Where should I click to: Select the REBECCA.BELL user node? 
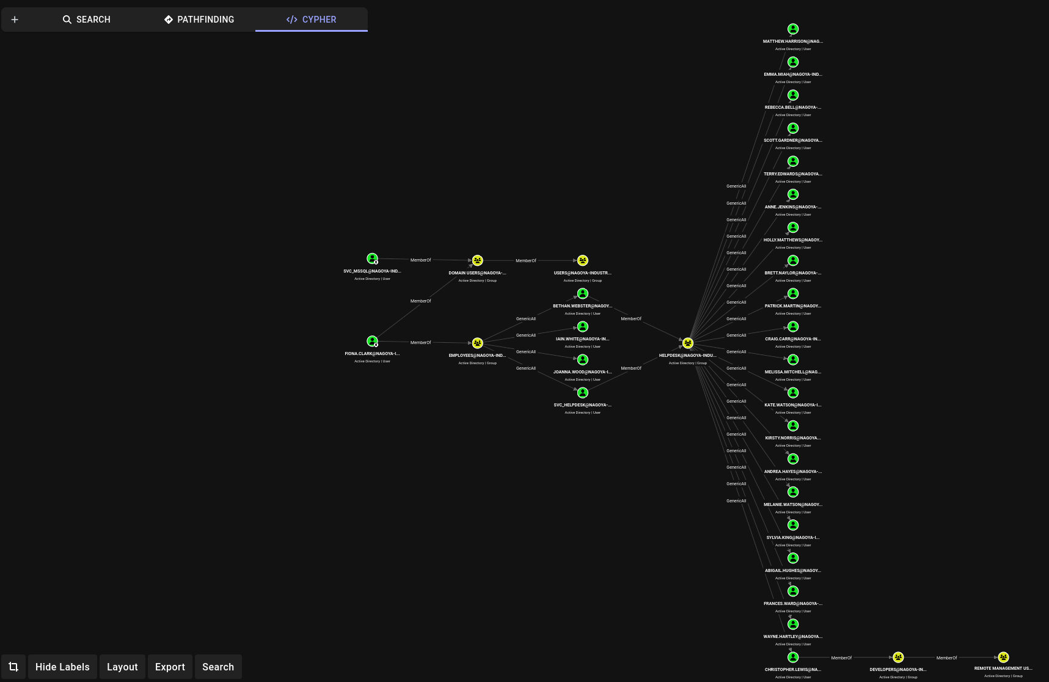point(793,95)
